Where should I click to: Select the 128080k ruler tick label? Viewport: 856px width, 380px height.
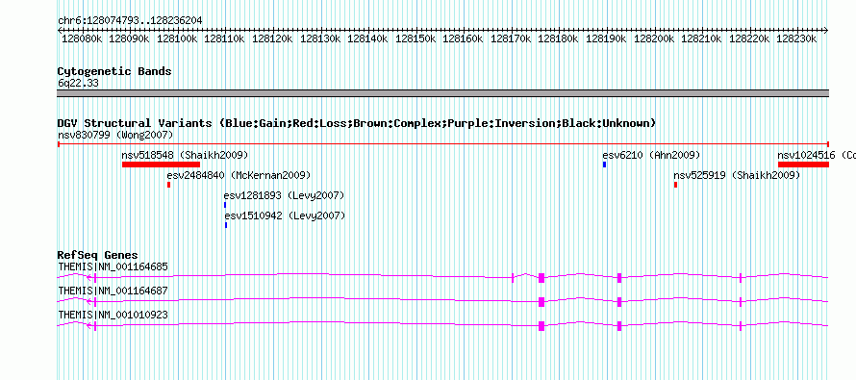pos(82,39)
